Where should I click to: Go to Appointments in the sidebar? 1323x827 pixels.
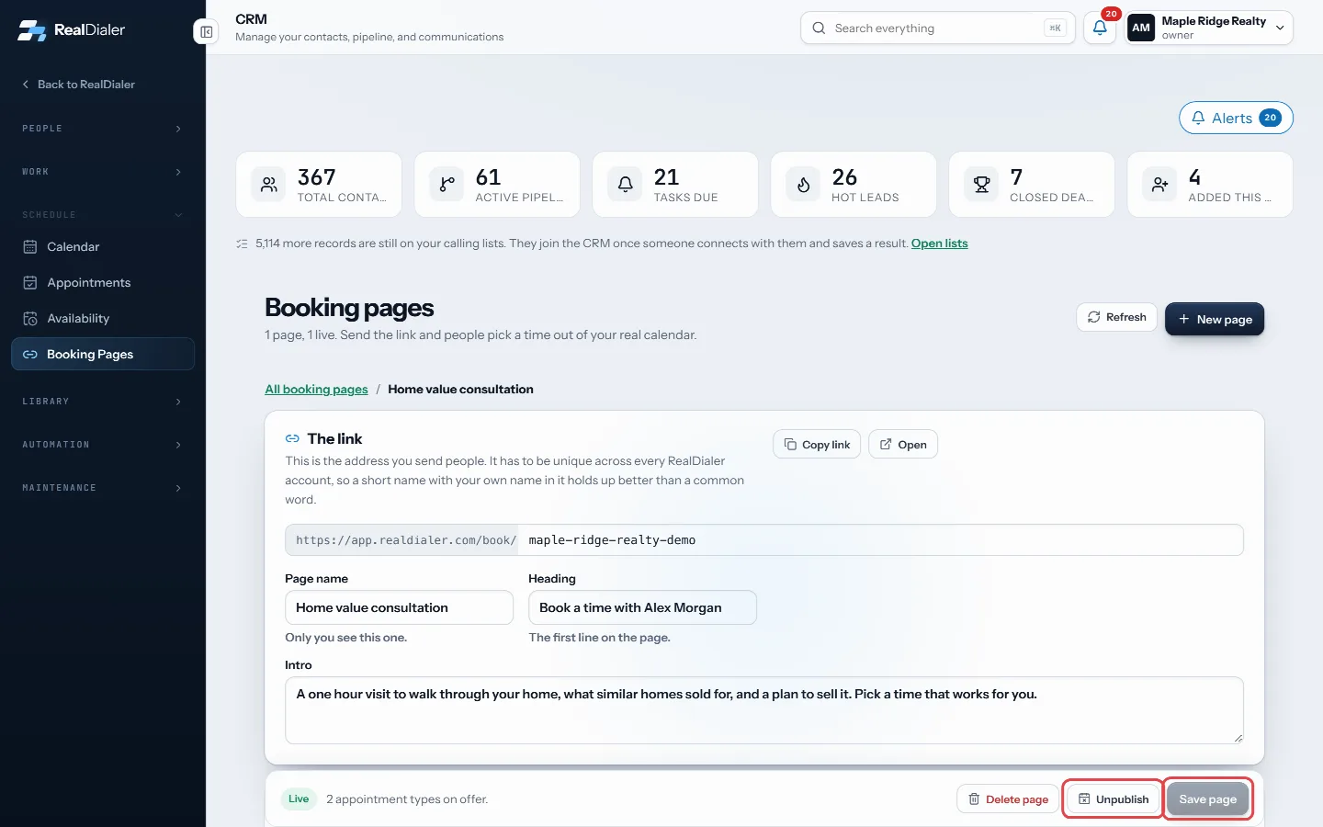[103, 282]
